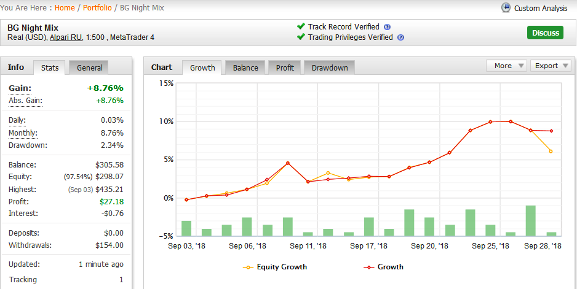Click the $305.58 Balance value
This screenshot has height=289, width=577.
(109, 165)
